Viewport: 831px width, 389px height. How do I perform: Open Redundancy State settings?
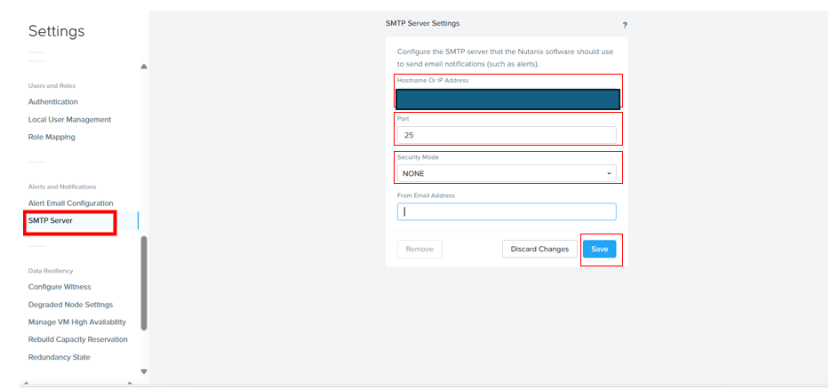click(59, 357)
